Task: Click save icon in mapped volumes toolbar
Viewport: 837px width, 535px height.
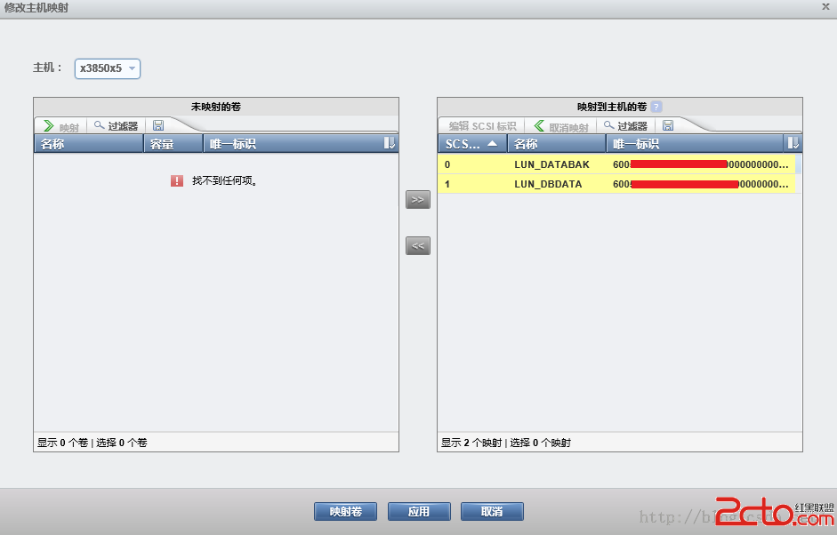Action: point(668,125)
